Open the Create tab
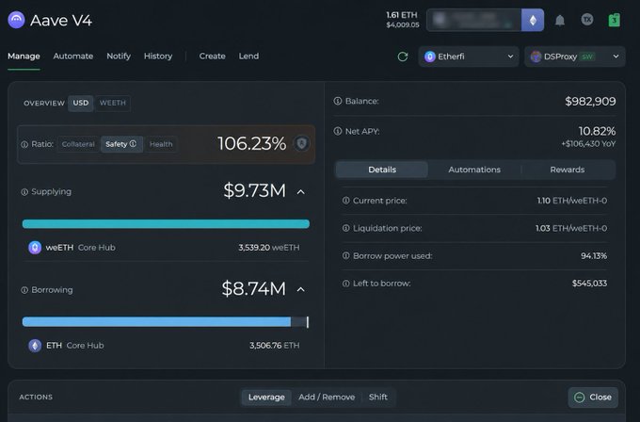Image resolution: width=640 pixels, height=422 pixels. [213, 57]
